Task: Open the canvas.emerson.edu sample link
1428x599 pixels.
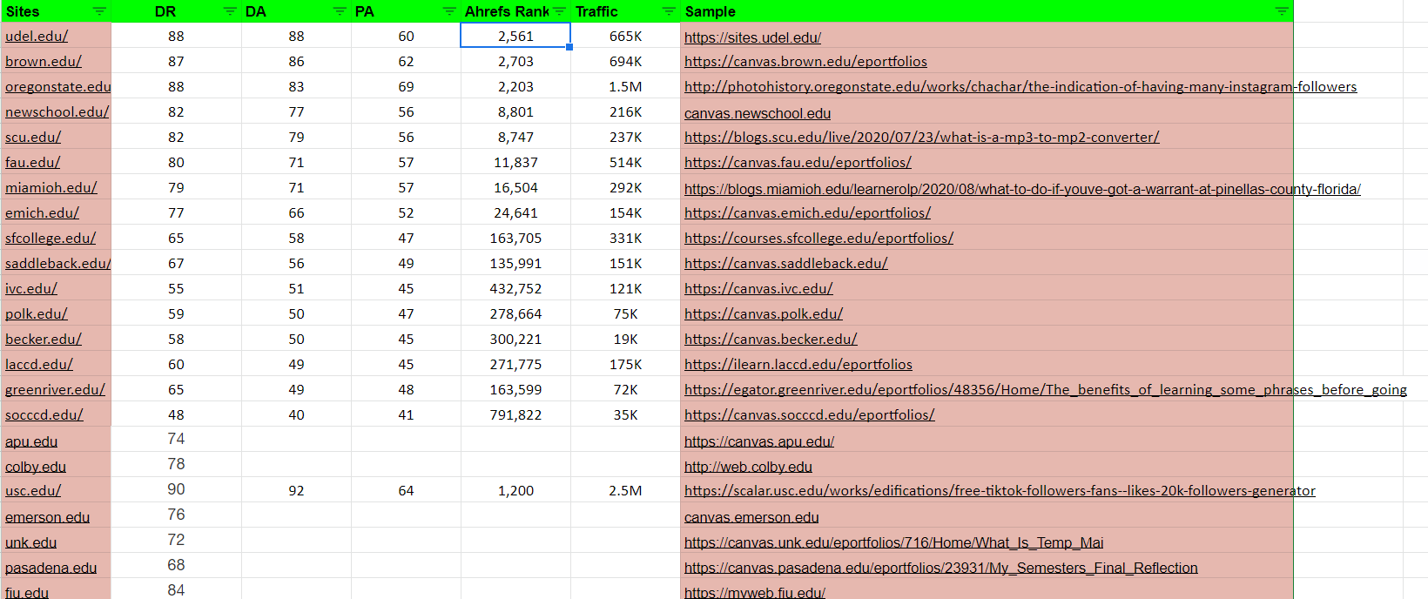Action: tap(751, 518)
